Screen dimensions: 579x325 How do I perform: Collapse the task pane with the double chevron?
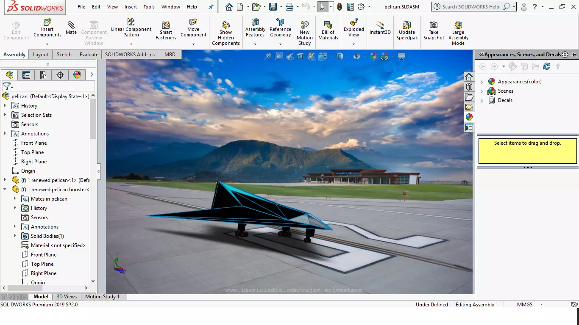[481, 55]
